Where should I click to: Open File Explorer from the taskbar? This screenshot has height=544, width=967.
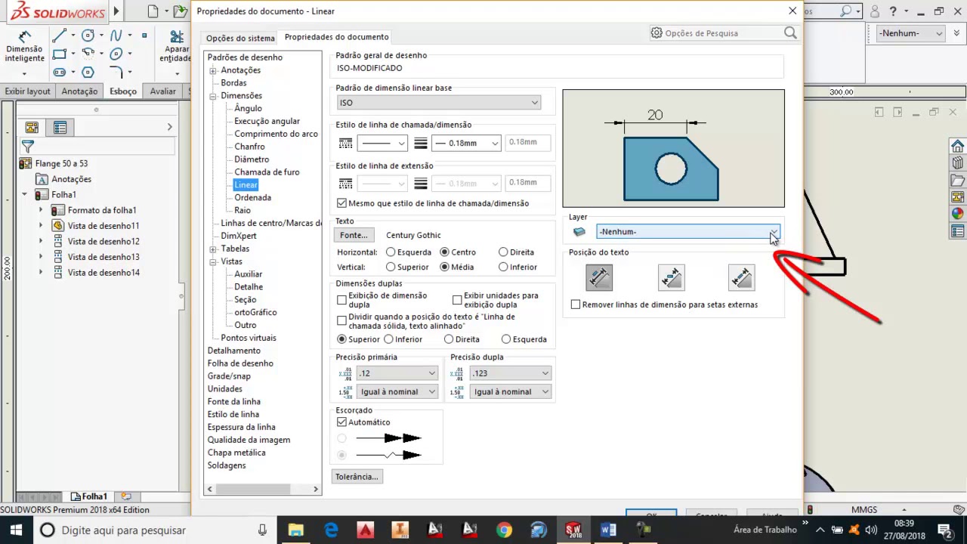coord(295,530)
